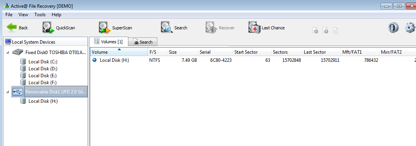Open the Search tool in toolbar
Image resolution: width=416 pixels, height=146 pixels.
tap(174, 28)
